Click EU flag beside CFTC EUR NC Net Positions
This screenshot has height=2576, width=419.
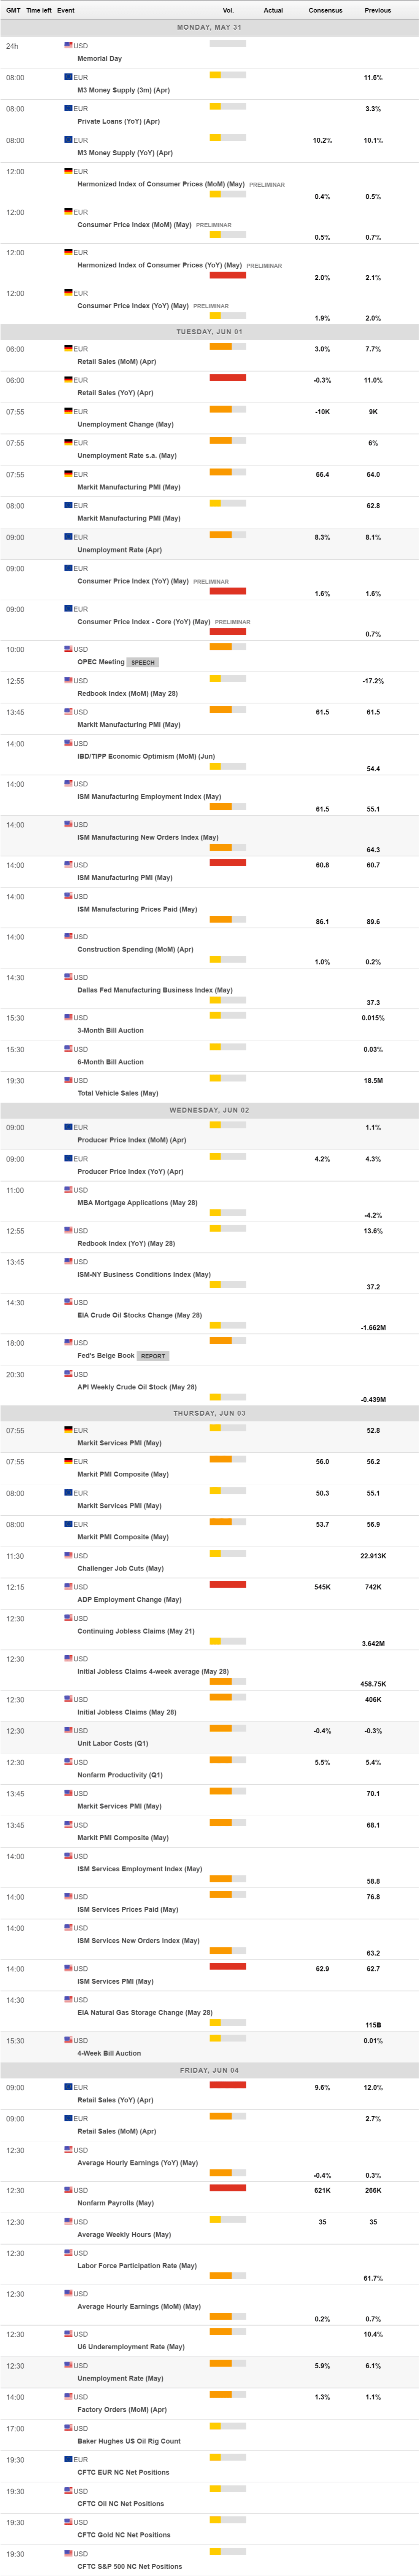pos(68,2459)
